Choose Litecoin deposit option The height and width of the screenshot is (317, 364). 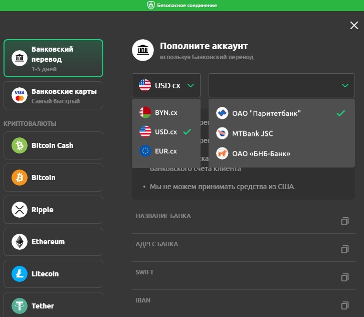[x=53, y=273]
